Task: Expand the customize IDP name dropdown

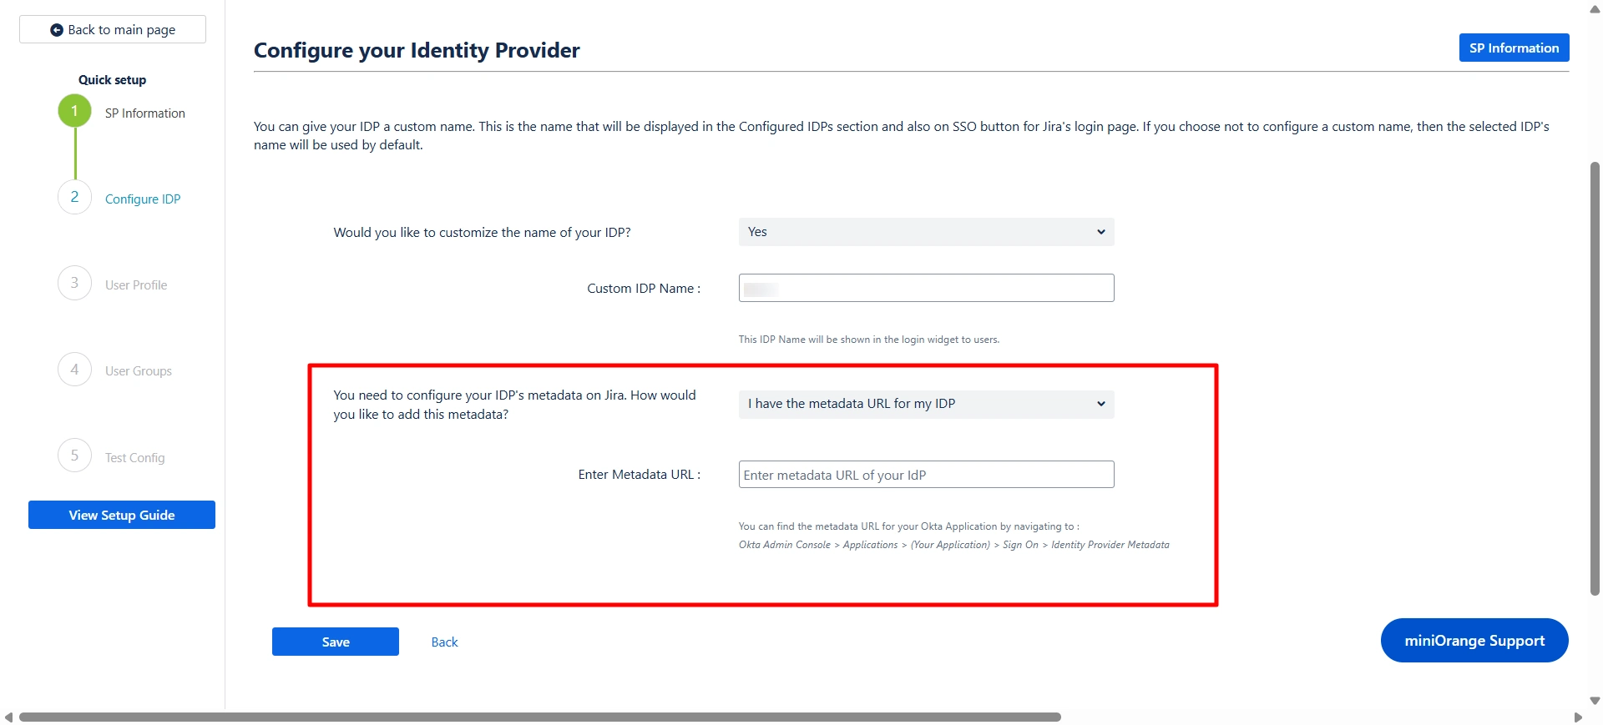Action: click(x=926, y=232)
